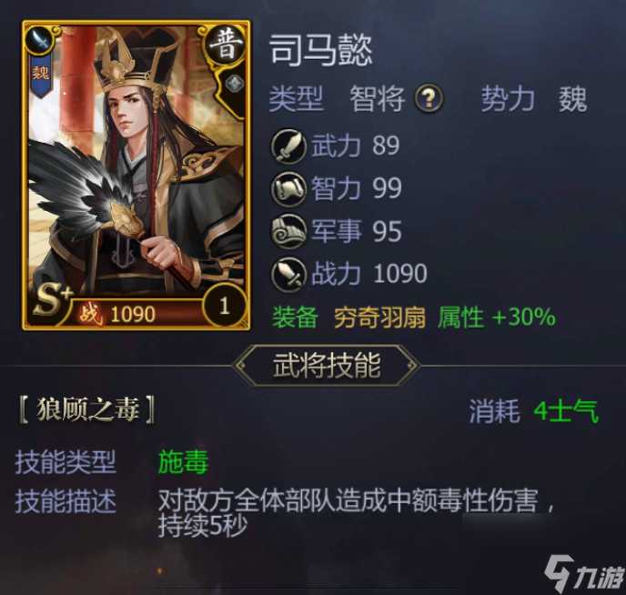The width and height of the screenshot is (626, 595).
Task: Select the 武将技能 header tab
Action: (x=327, y=365)
